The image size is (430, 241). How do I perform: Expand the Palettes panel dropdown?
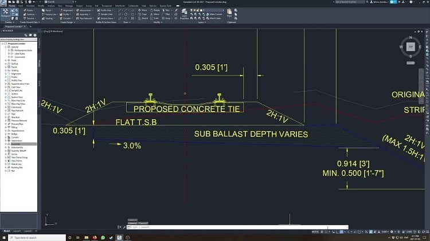pos(9,22)
